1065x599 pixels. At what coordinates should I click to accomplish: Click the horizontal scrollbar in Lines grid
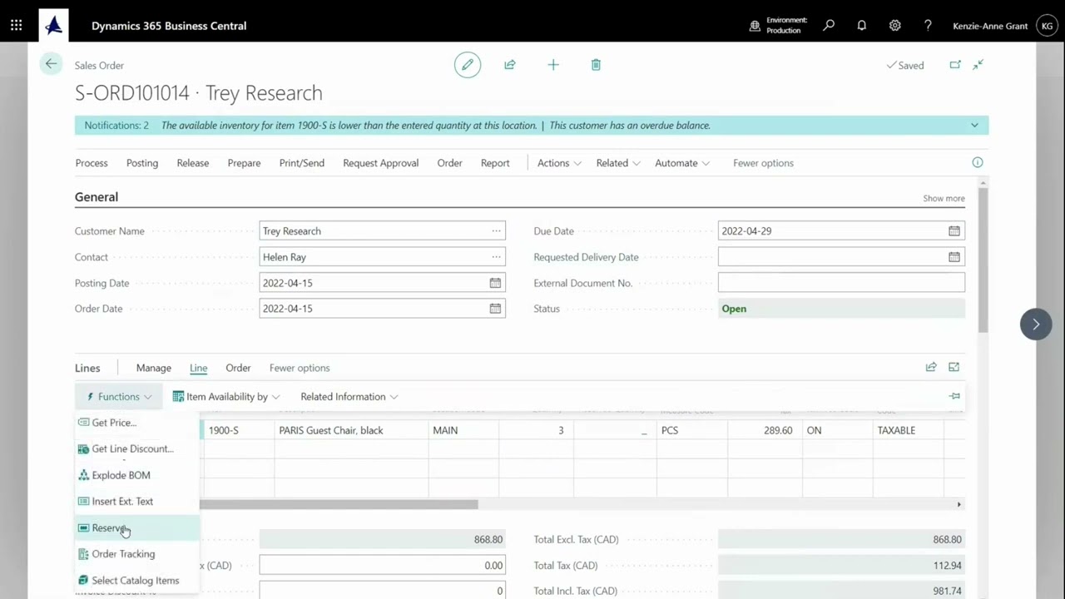[339, 504]
